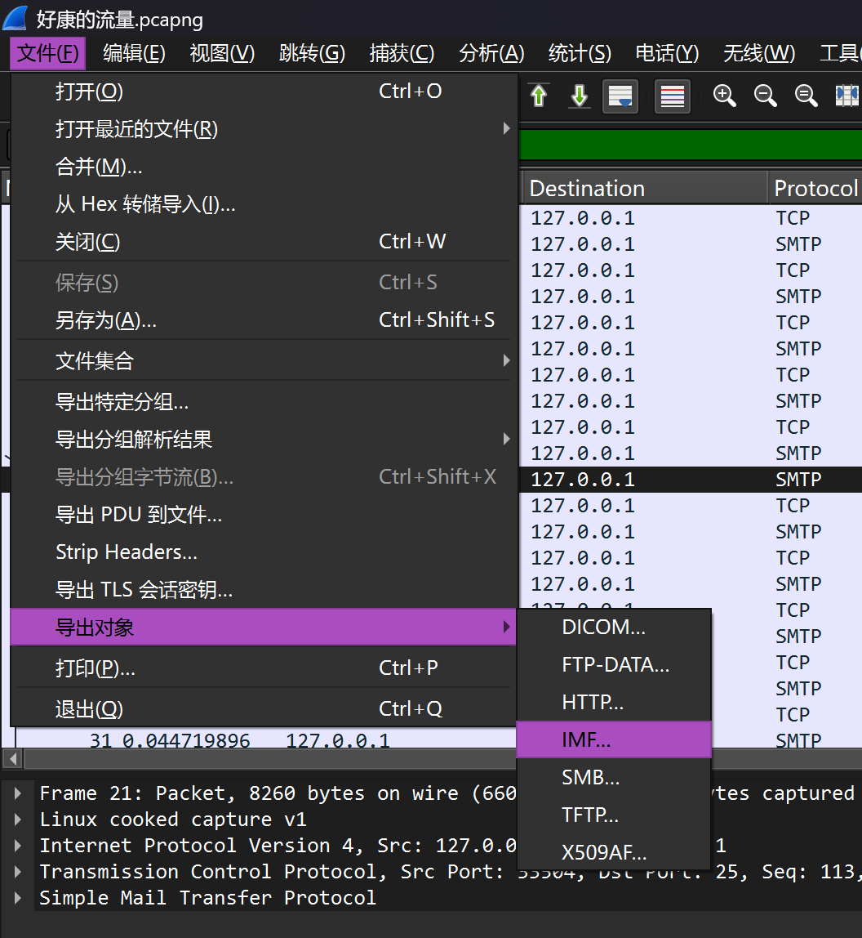Click the go to last packet arrow icon
Image resolution: width=862 pixels, height=938 pixels.
coord(580,96)
